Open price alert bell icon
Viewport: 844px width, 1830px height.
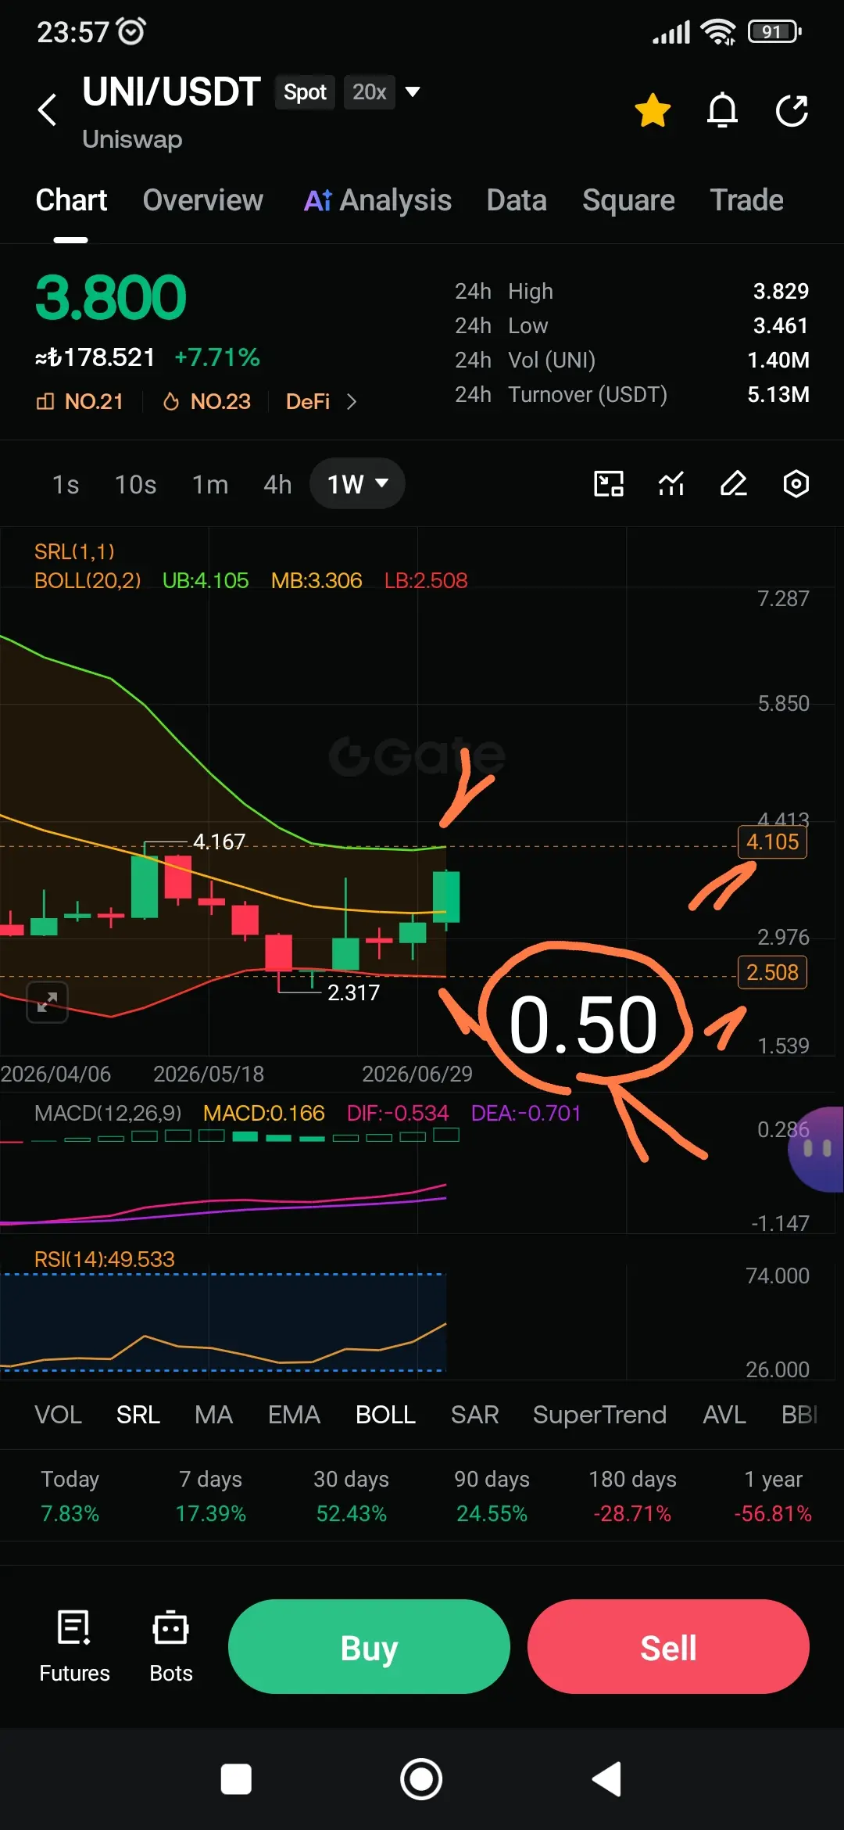tap(722, 110)
